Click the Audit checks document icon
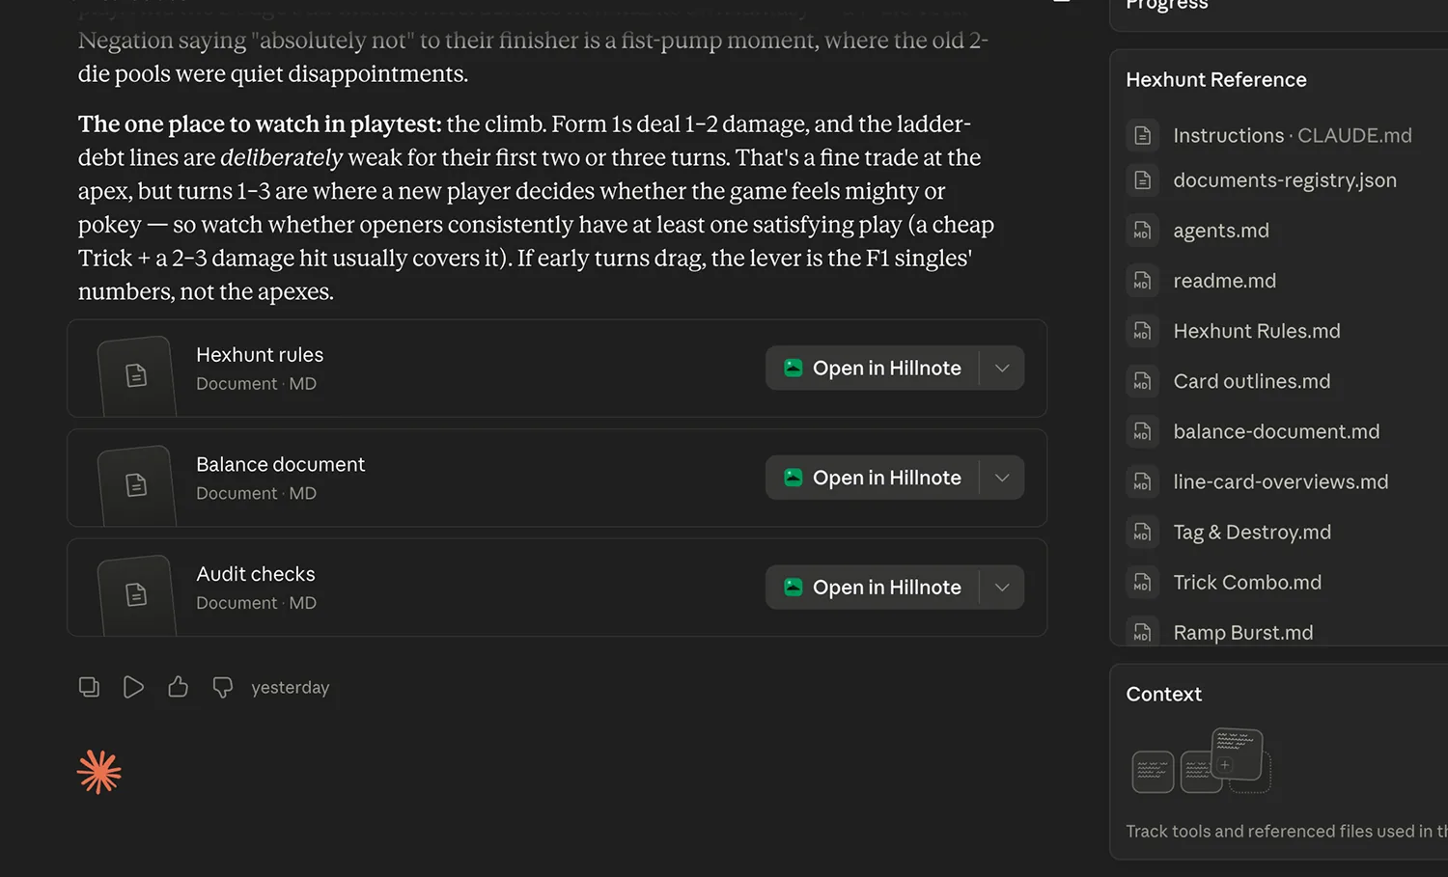1448x877 pixels. point(136,594)
